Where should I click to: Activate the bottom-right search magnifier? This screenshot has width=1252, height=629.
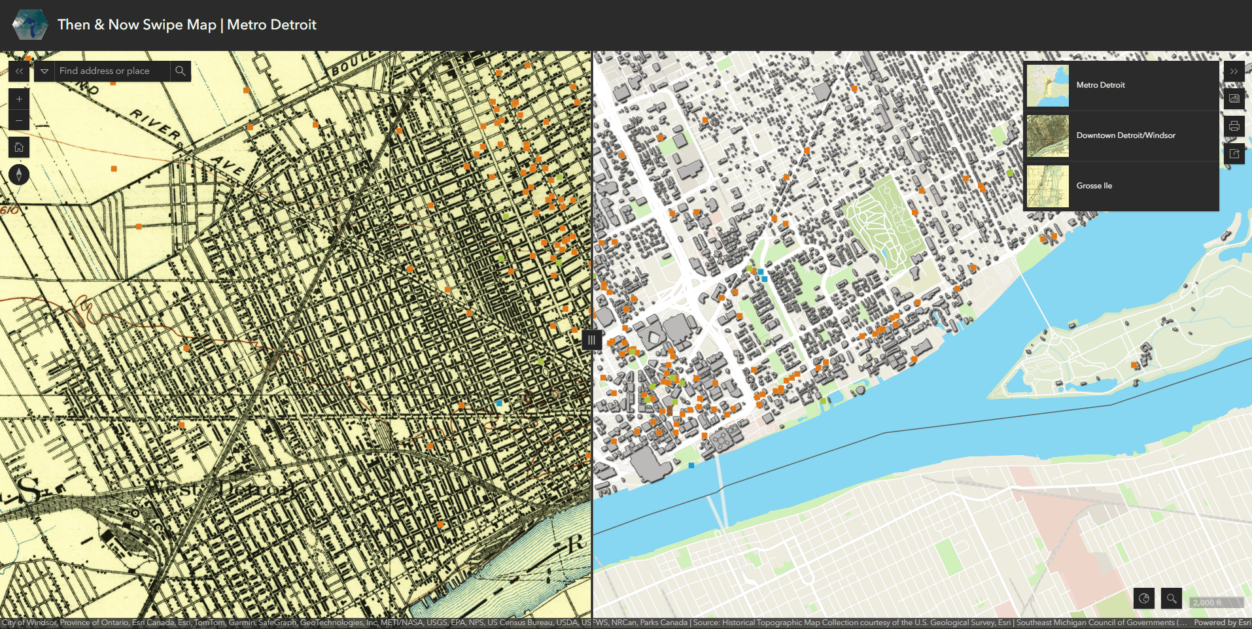[x=1171, y=598]
